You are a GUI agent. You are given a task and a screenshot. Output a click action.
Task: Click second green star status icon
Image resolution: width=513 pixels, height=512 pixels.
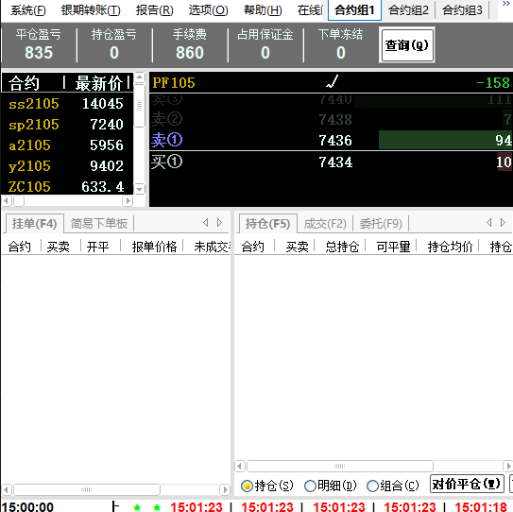[157, 507]
